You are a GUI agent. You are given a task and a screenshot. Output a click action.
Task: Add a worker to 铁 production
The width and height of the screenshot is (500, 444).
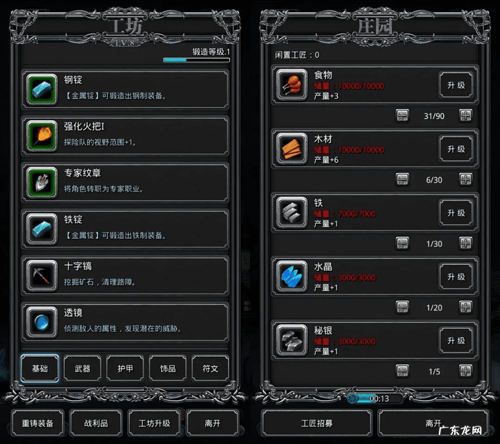pos(466,244)
